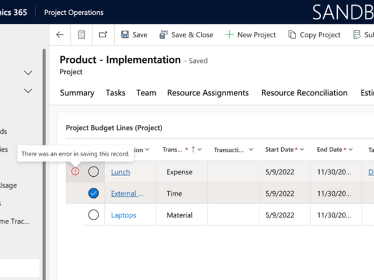The height and width of the screenshot is (280, 374).
Task: Open the External... budget line link
Action: point(127,194)
